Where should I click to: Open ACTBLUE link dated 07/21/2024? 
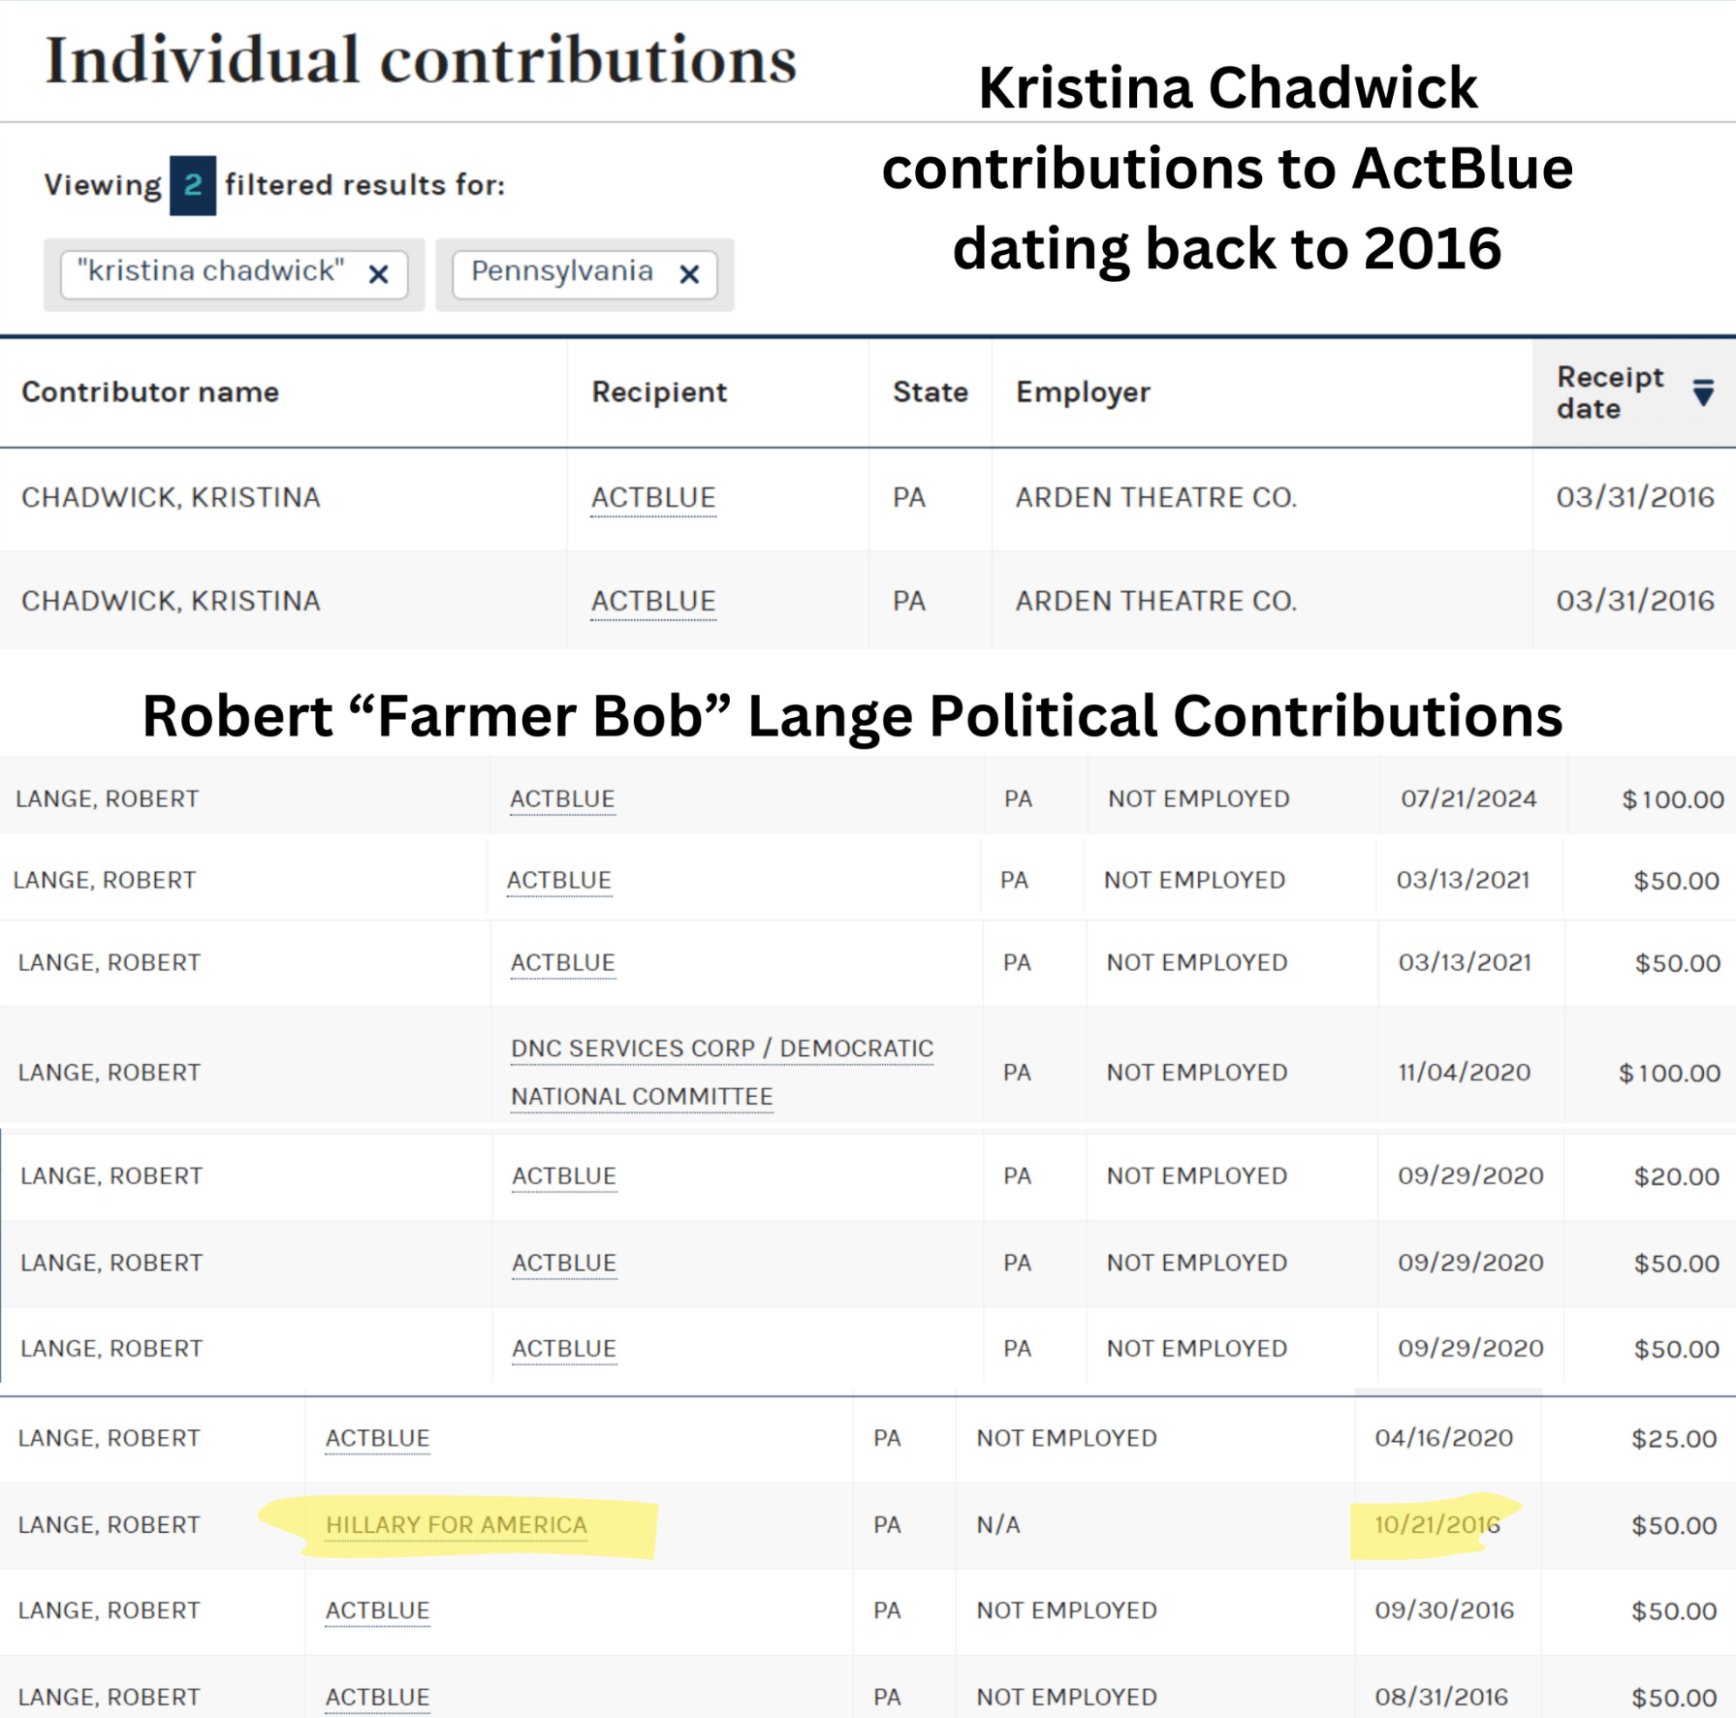[x=562, y=799]
